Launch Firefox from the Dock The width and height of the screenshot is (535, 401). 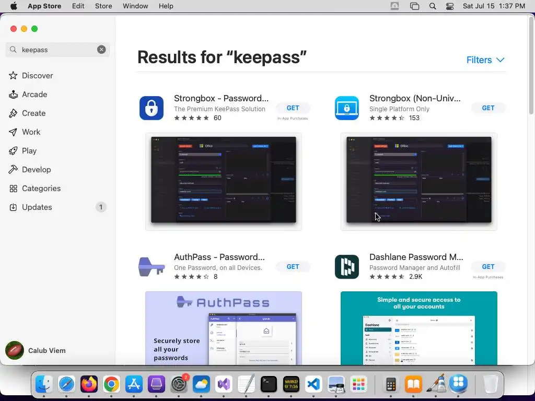pyautogui.click(x=89, y=384)
